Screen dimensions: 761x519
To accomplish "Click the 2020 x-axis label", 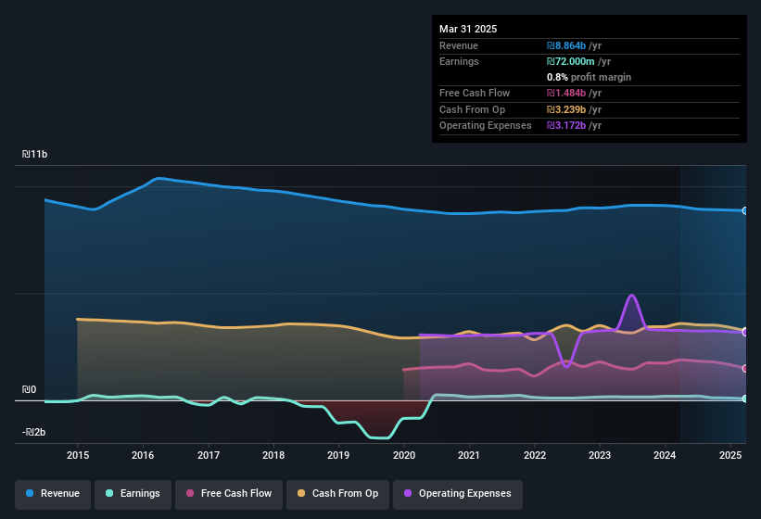I will [404, 455].
